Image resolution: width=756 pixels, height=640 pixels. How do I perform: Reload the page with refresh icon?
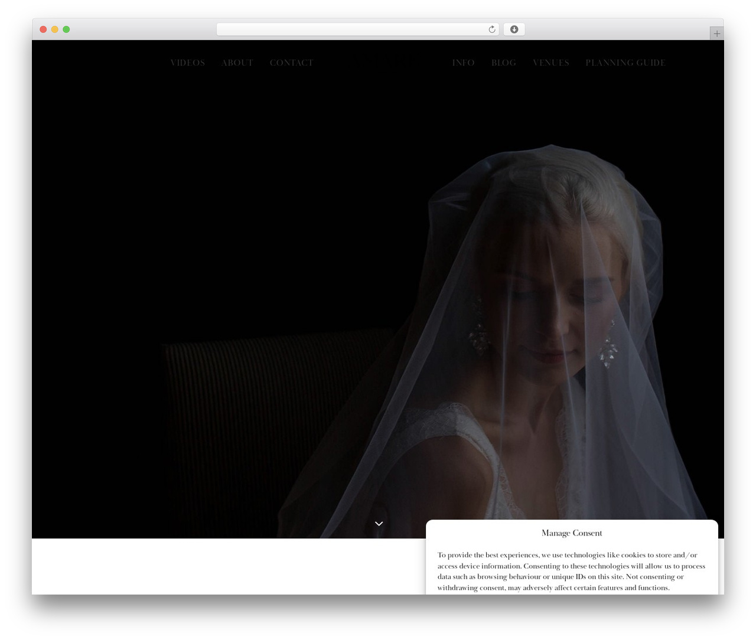491,30
